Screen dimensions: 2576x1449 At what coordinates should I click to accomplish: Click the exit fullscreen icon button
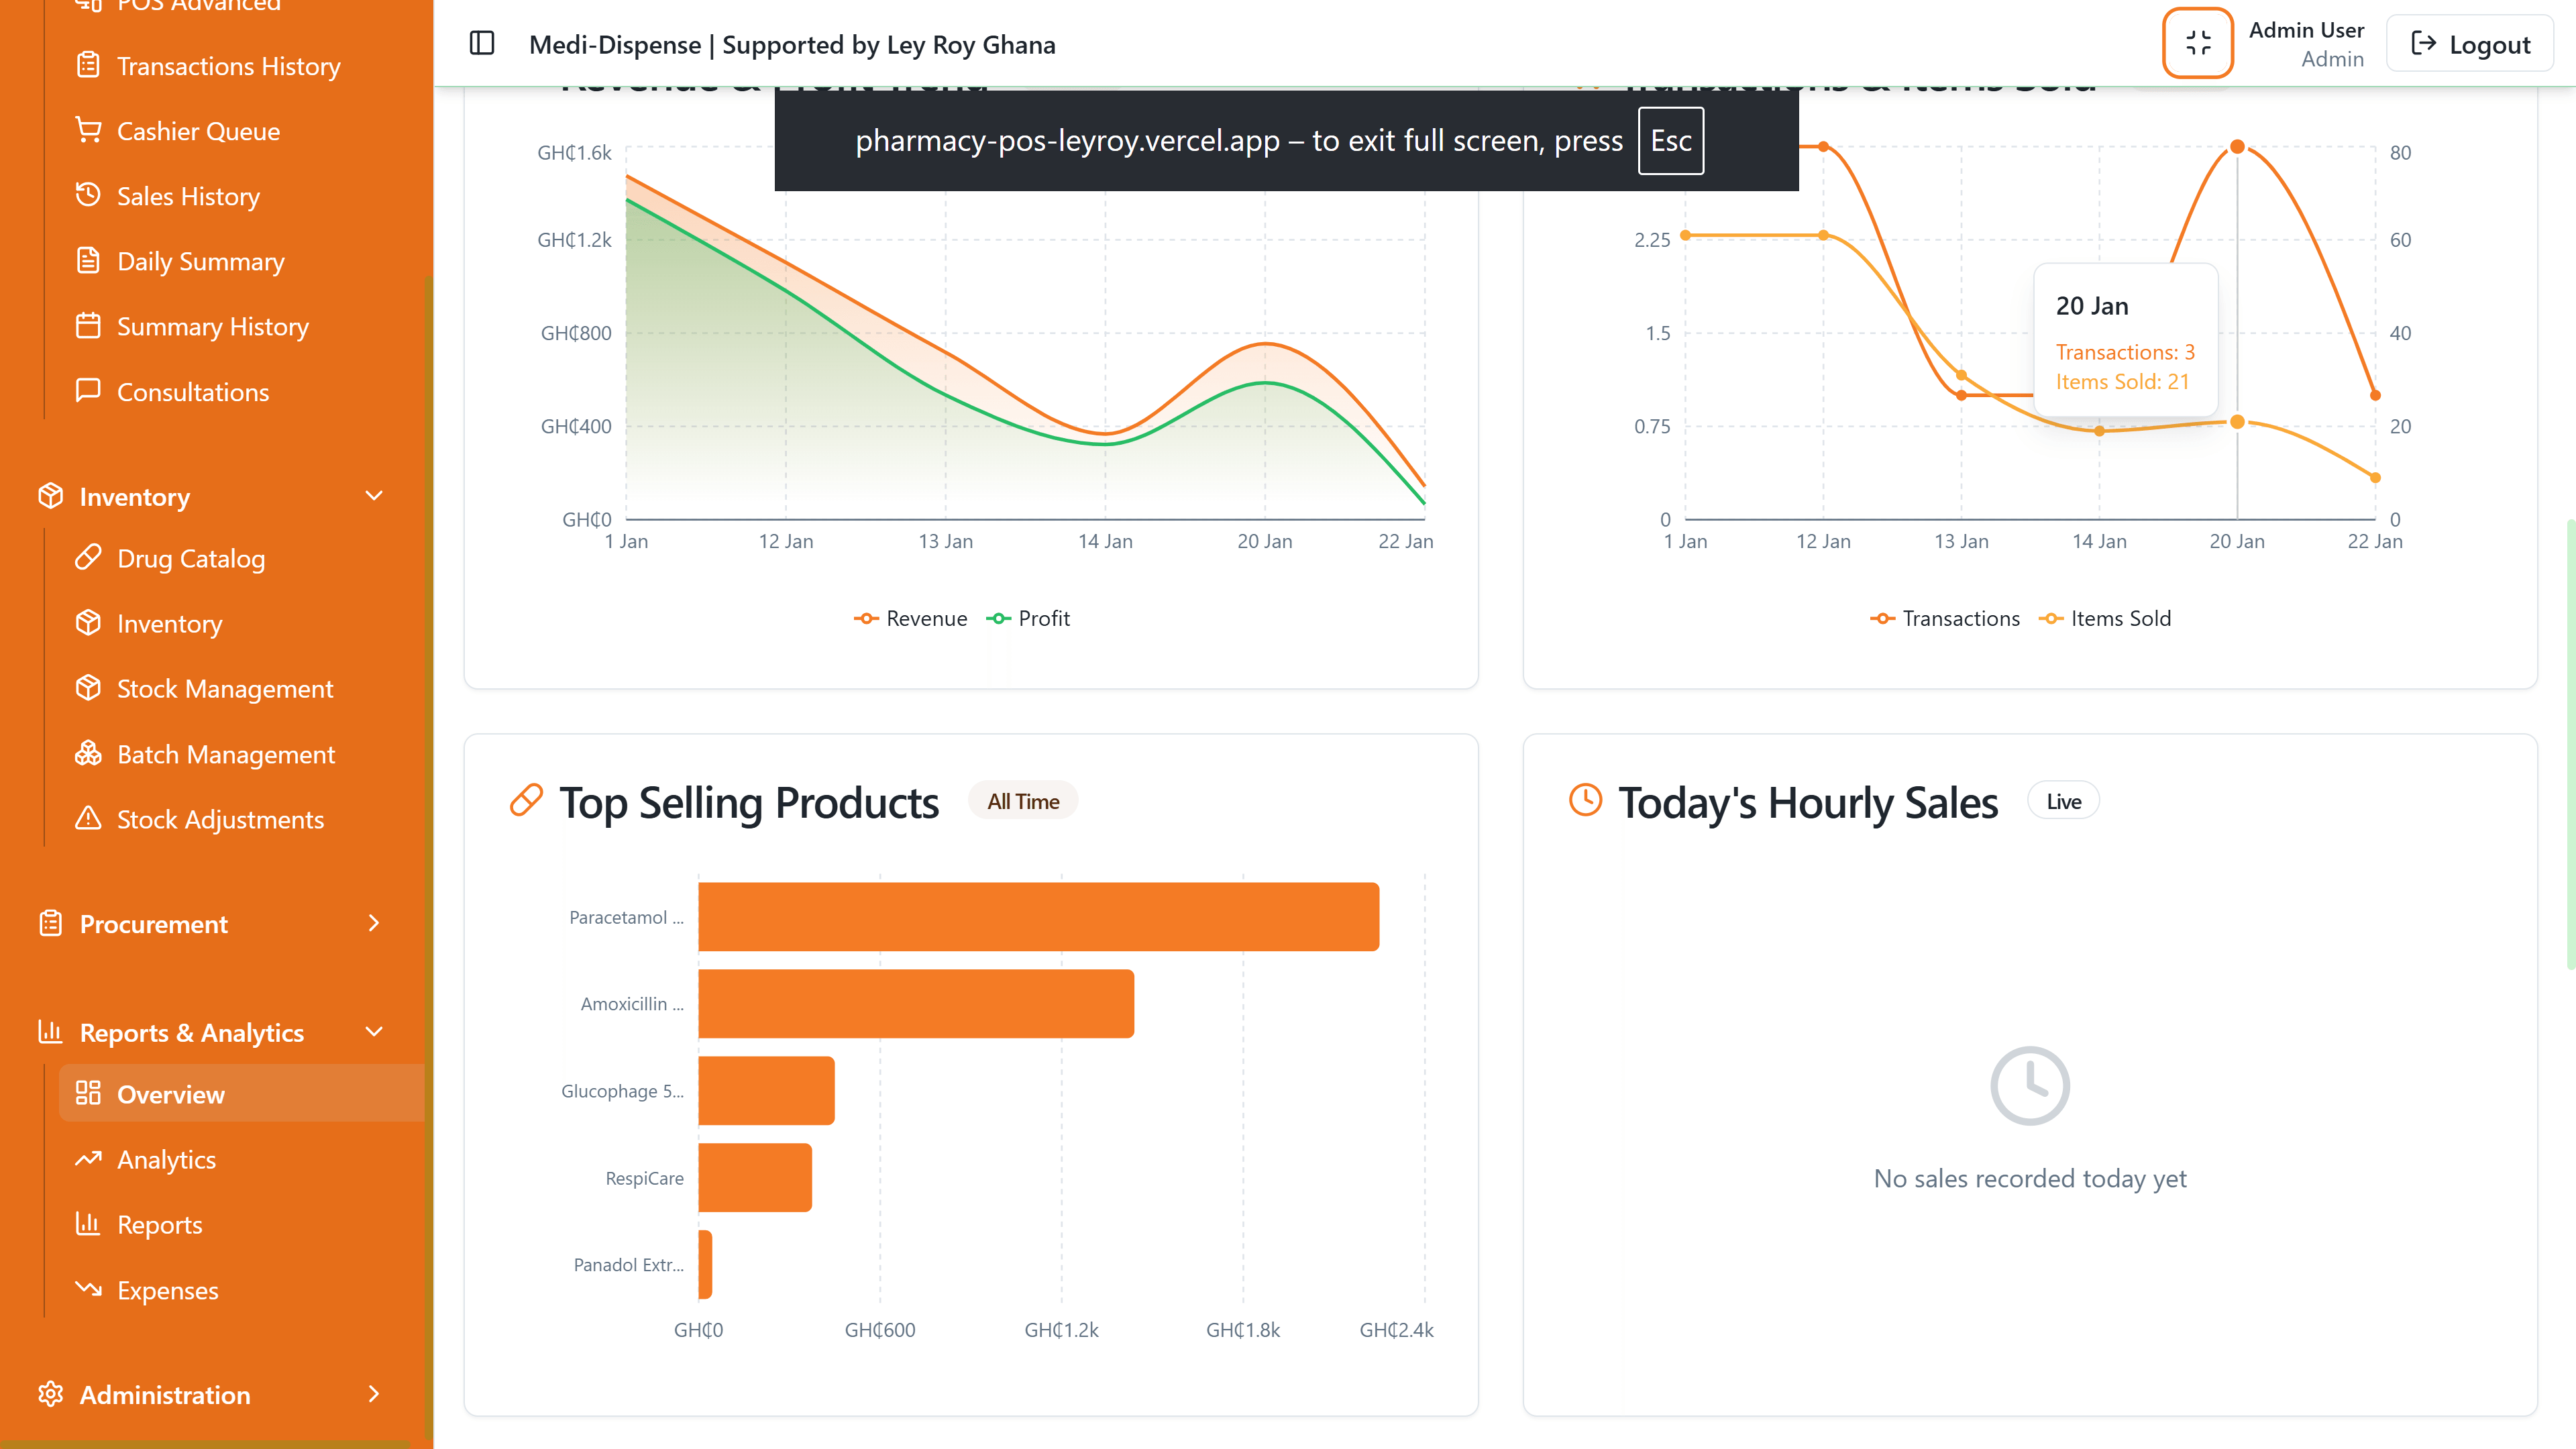click(2197, 43)
